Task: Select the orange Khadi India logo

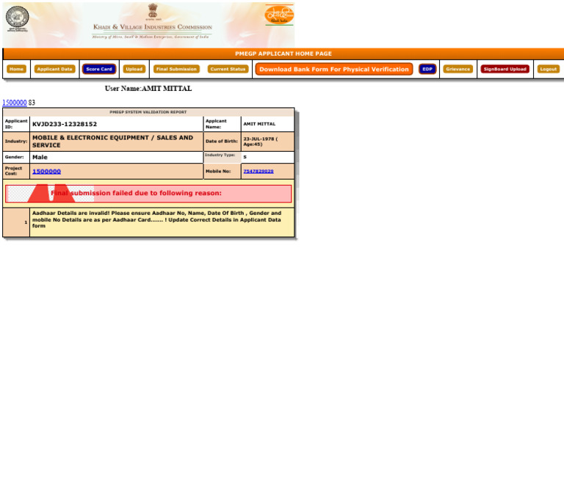Action: 279,15
